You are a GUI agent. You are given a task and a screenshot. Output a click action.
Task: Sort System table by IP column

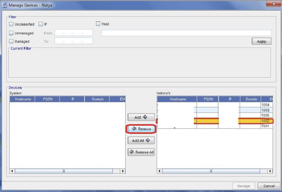tap(72, 99)
